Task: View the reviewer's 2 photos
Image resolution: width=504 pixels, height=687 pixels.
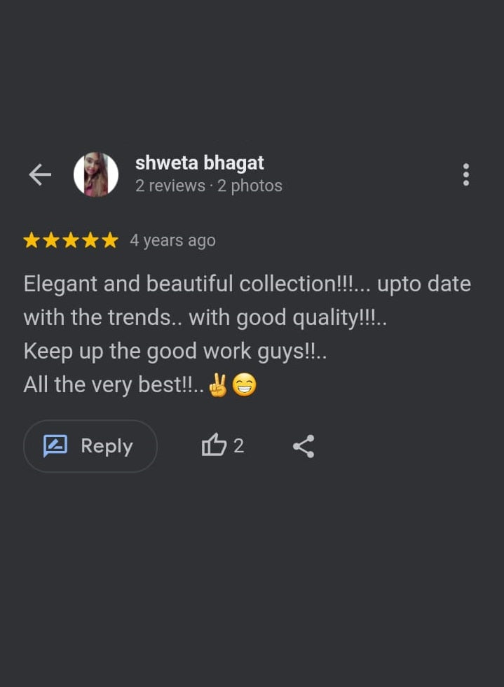Action: tap(250, 186)
